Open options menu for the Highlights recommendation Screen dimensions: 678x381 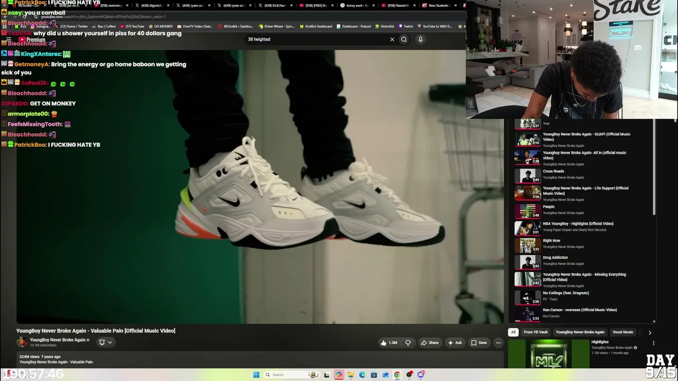(654, 343)
